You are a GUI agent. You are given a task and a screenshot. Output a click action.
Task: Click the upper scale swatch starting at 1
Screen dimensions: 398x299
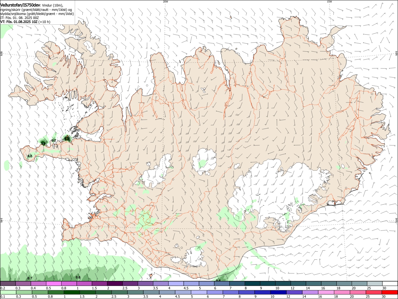[84, 284]
